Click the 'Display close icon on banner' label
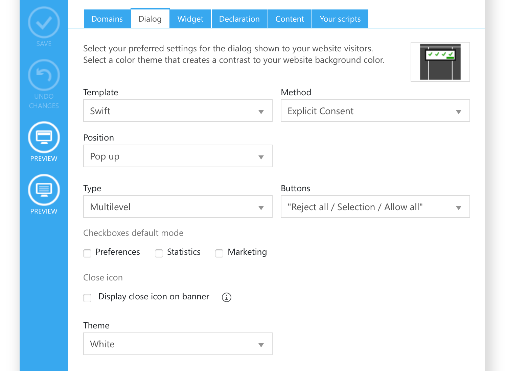This screenshot has height=371, width=506. 154,297
